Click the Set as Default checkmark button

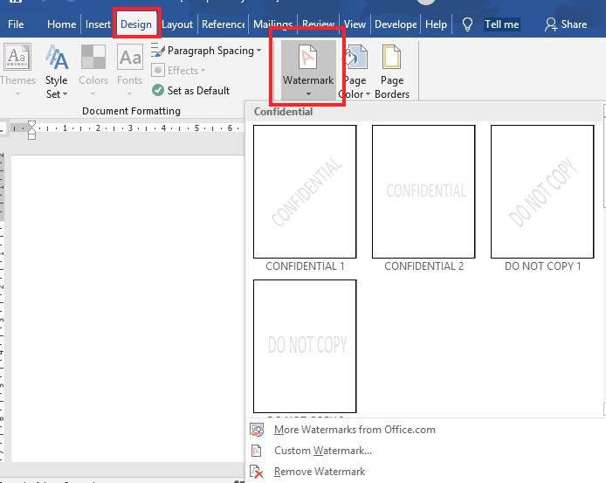[x=191, y=91]
